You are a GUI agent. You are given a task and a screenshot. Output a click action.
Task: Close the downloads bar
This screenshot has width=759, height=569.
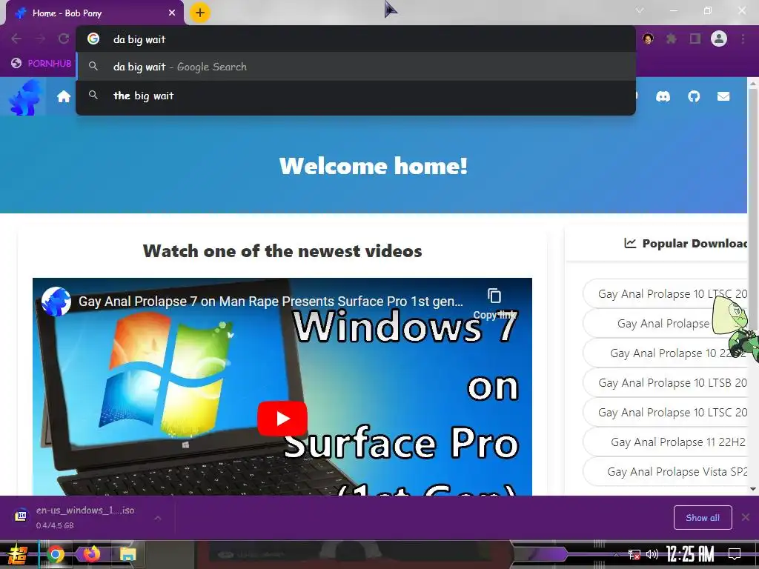[x=746, y=517]
